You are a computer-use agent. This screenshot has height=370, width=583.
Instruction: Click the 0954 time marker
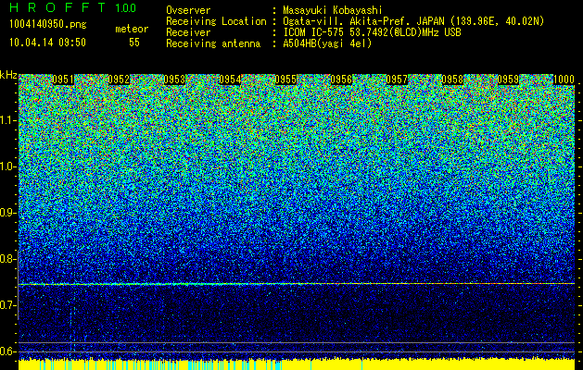[x=230, y=80]
